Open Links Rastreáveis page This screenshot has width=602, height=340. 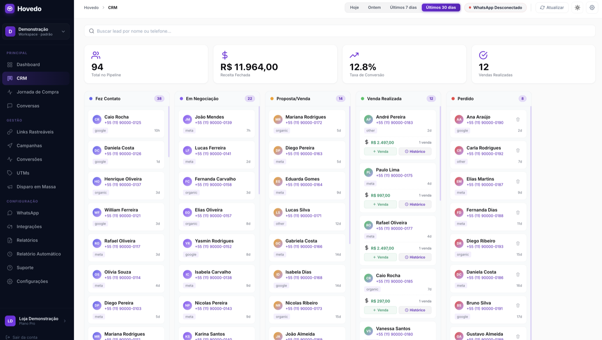[x=36, y=132]
